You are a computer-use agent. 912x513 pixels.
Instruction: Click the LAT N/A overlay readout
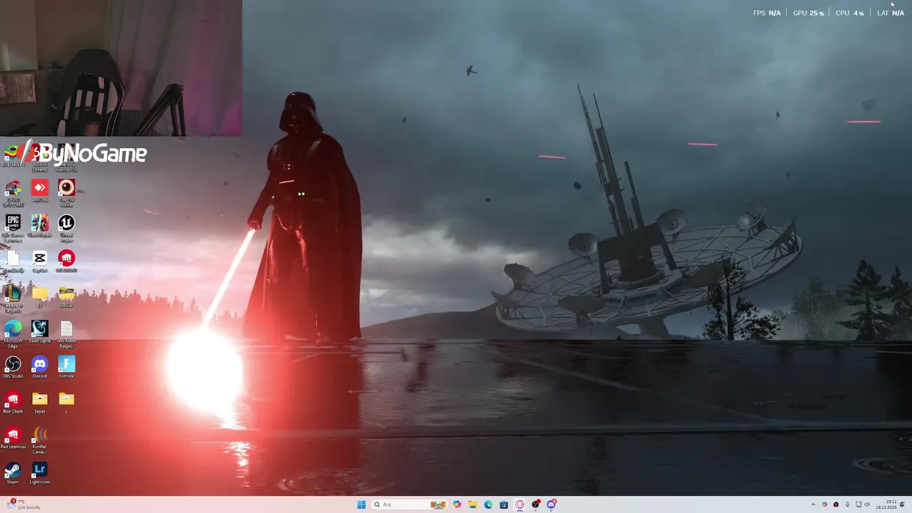(x=891, y=13)
